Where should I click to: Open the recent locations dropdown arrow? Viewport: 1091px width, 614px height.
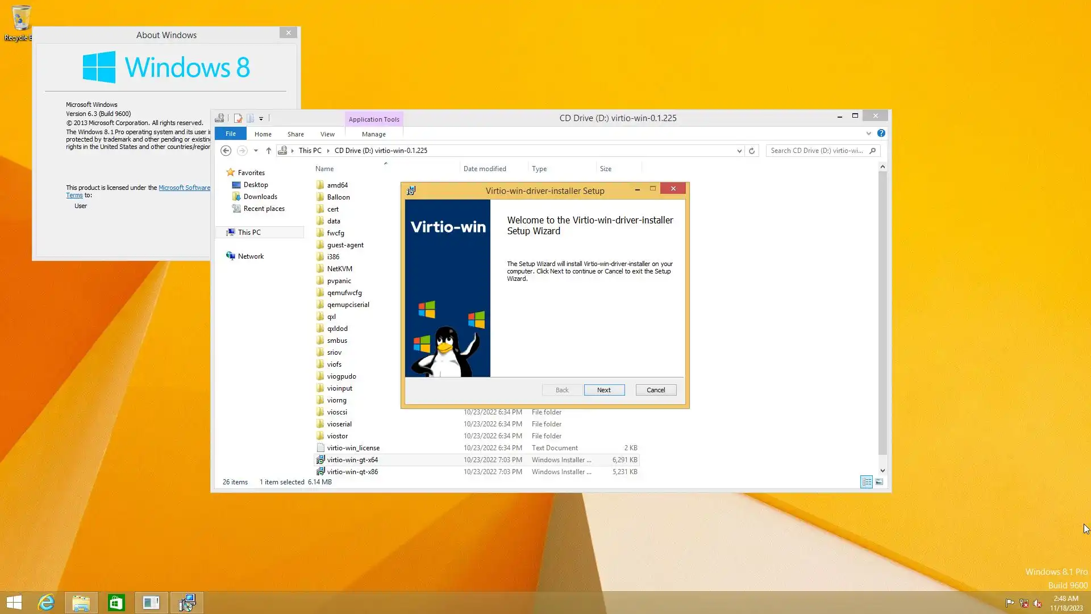[256, 151]
